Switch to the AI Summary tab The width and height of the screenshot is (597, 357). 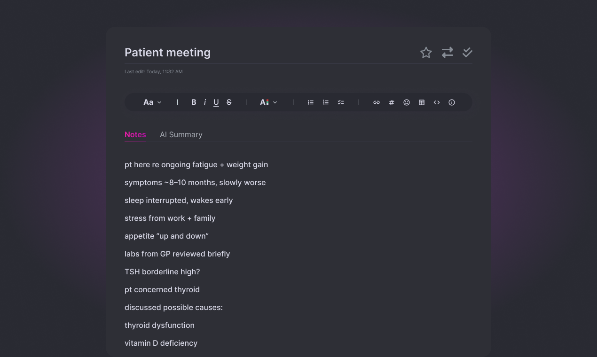[181, 134]
